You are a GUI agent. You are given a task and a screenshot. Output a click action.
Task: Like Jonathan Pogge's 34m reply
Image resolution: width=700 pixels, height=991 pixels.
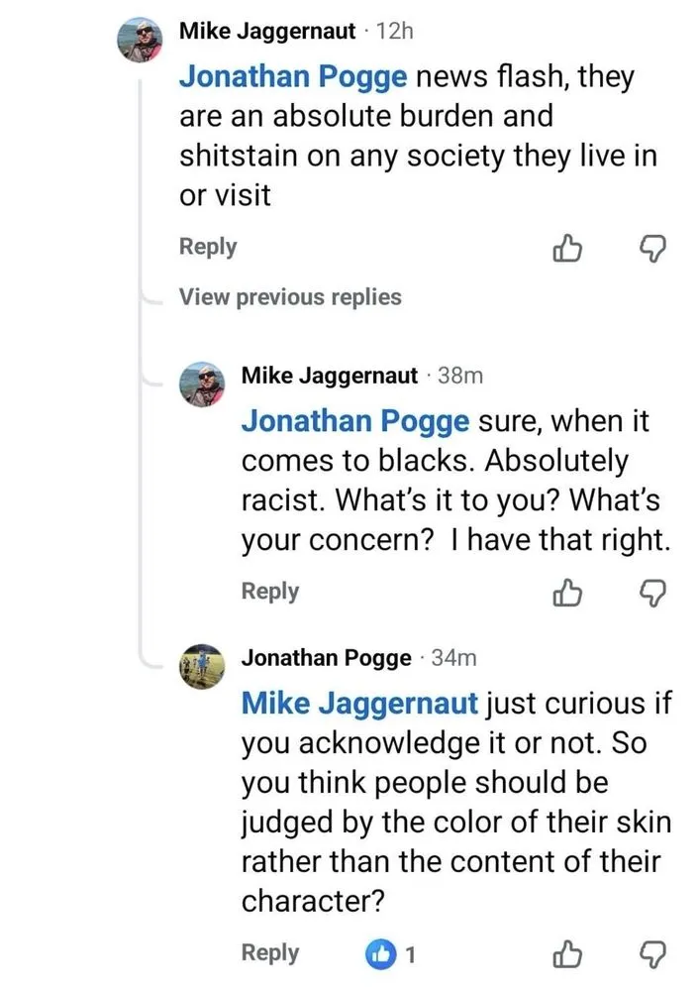coord(566,955)
